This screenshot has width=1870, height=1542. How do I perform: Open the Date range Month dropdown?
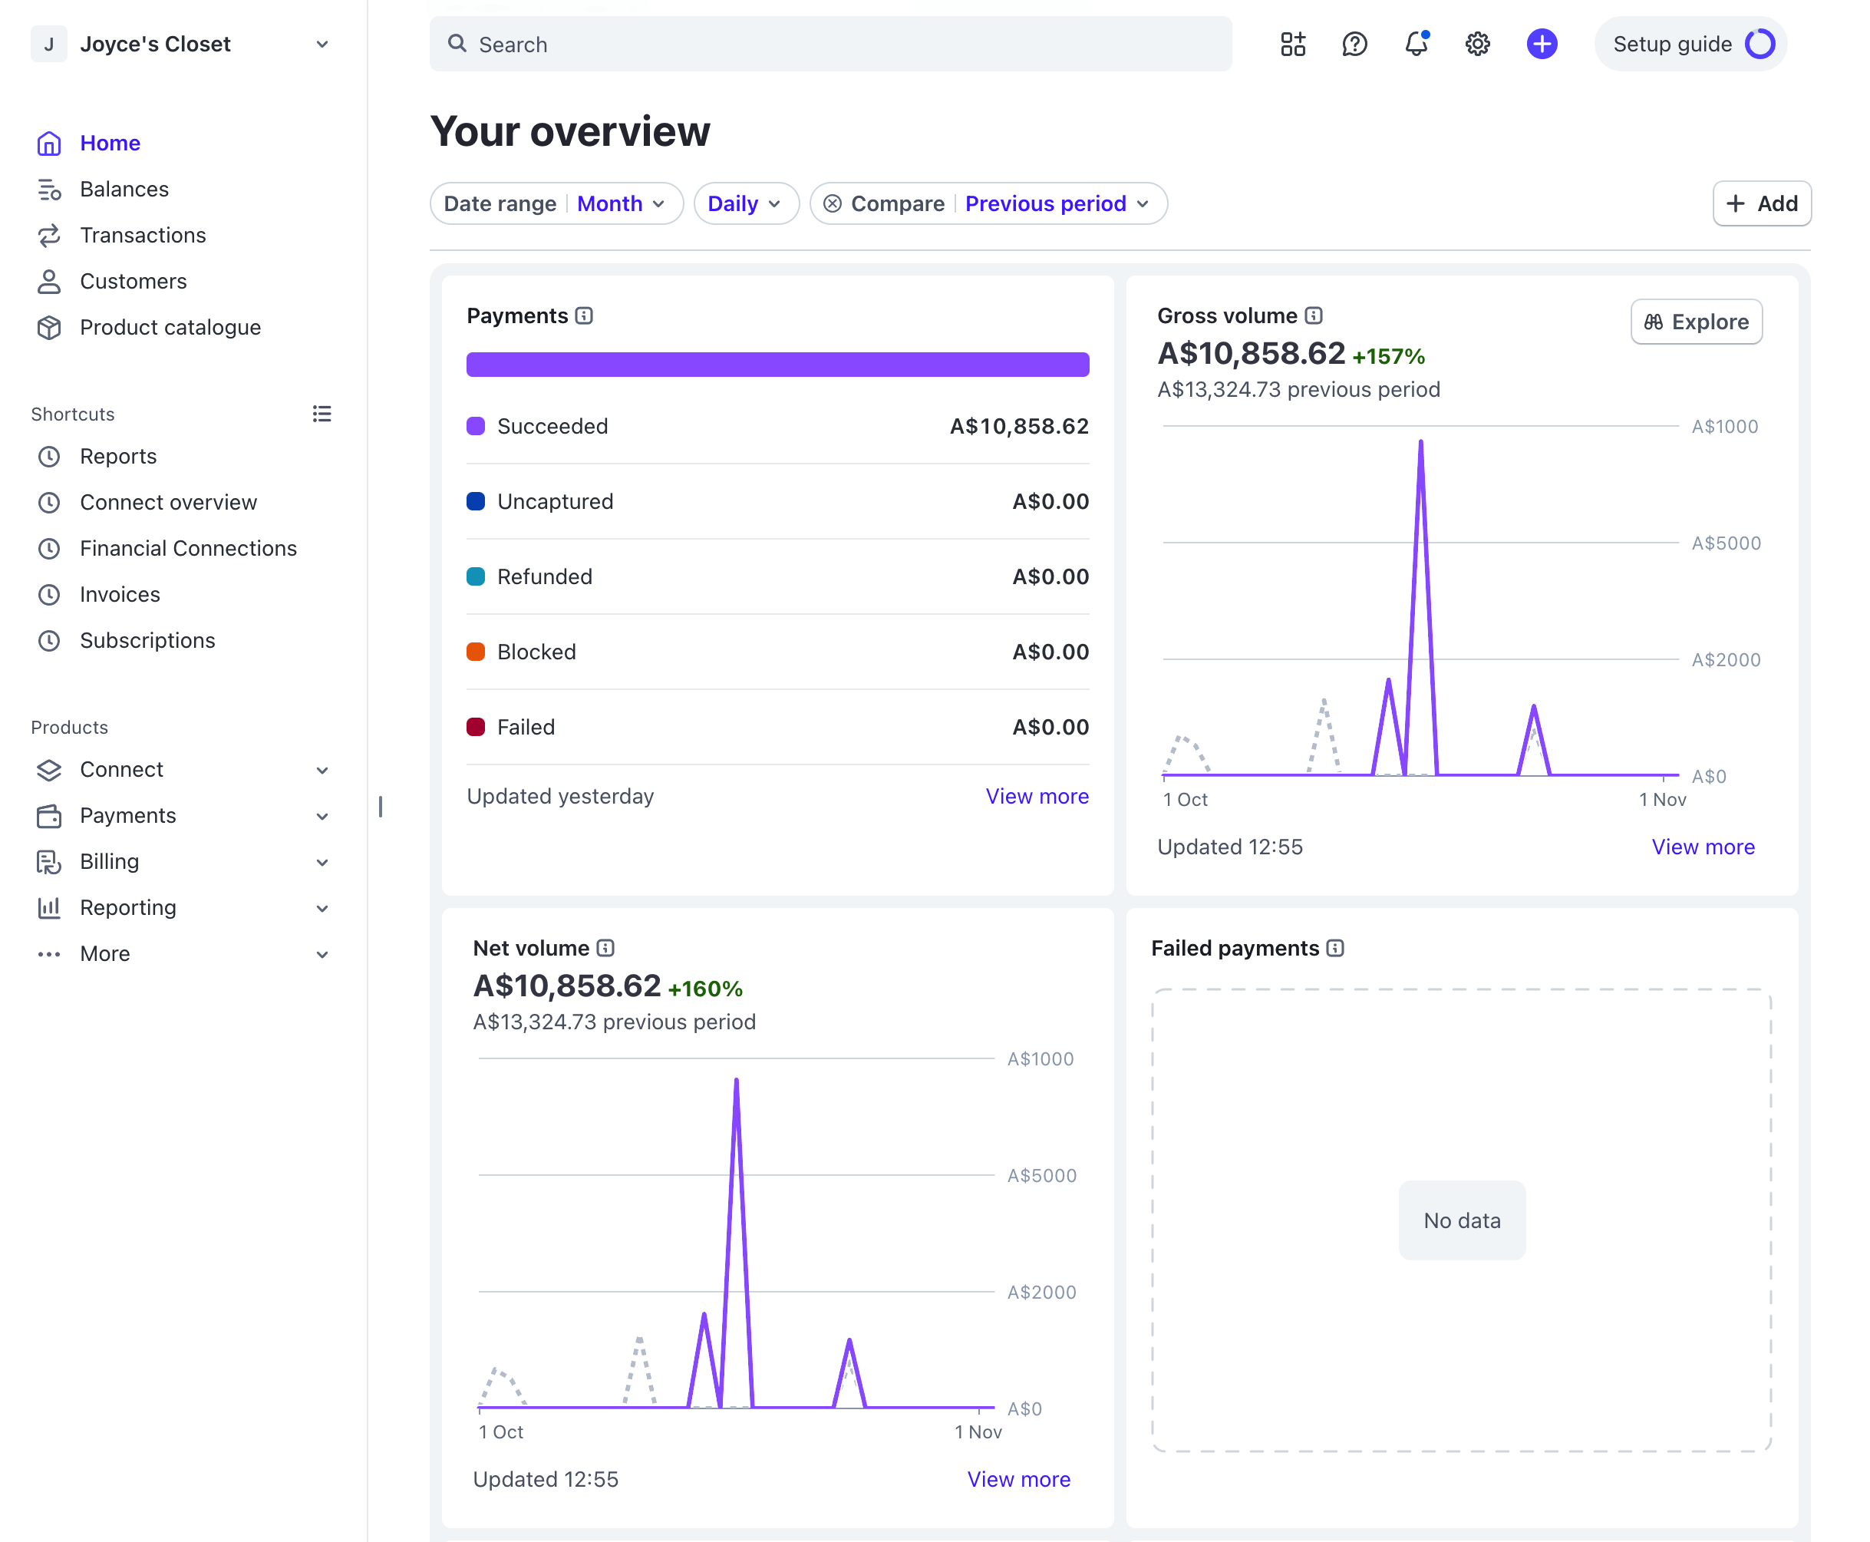tap(621, 204)
